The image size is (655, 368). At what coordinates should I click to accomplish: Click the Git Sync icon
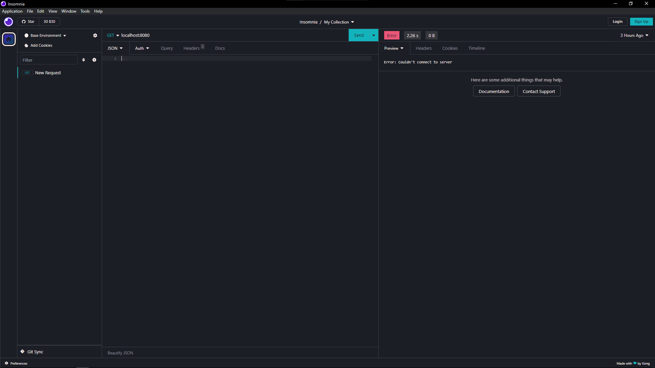coord(23,352)
